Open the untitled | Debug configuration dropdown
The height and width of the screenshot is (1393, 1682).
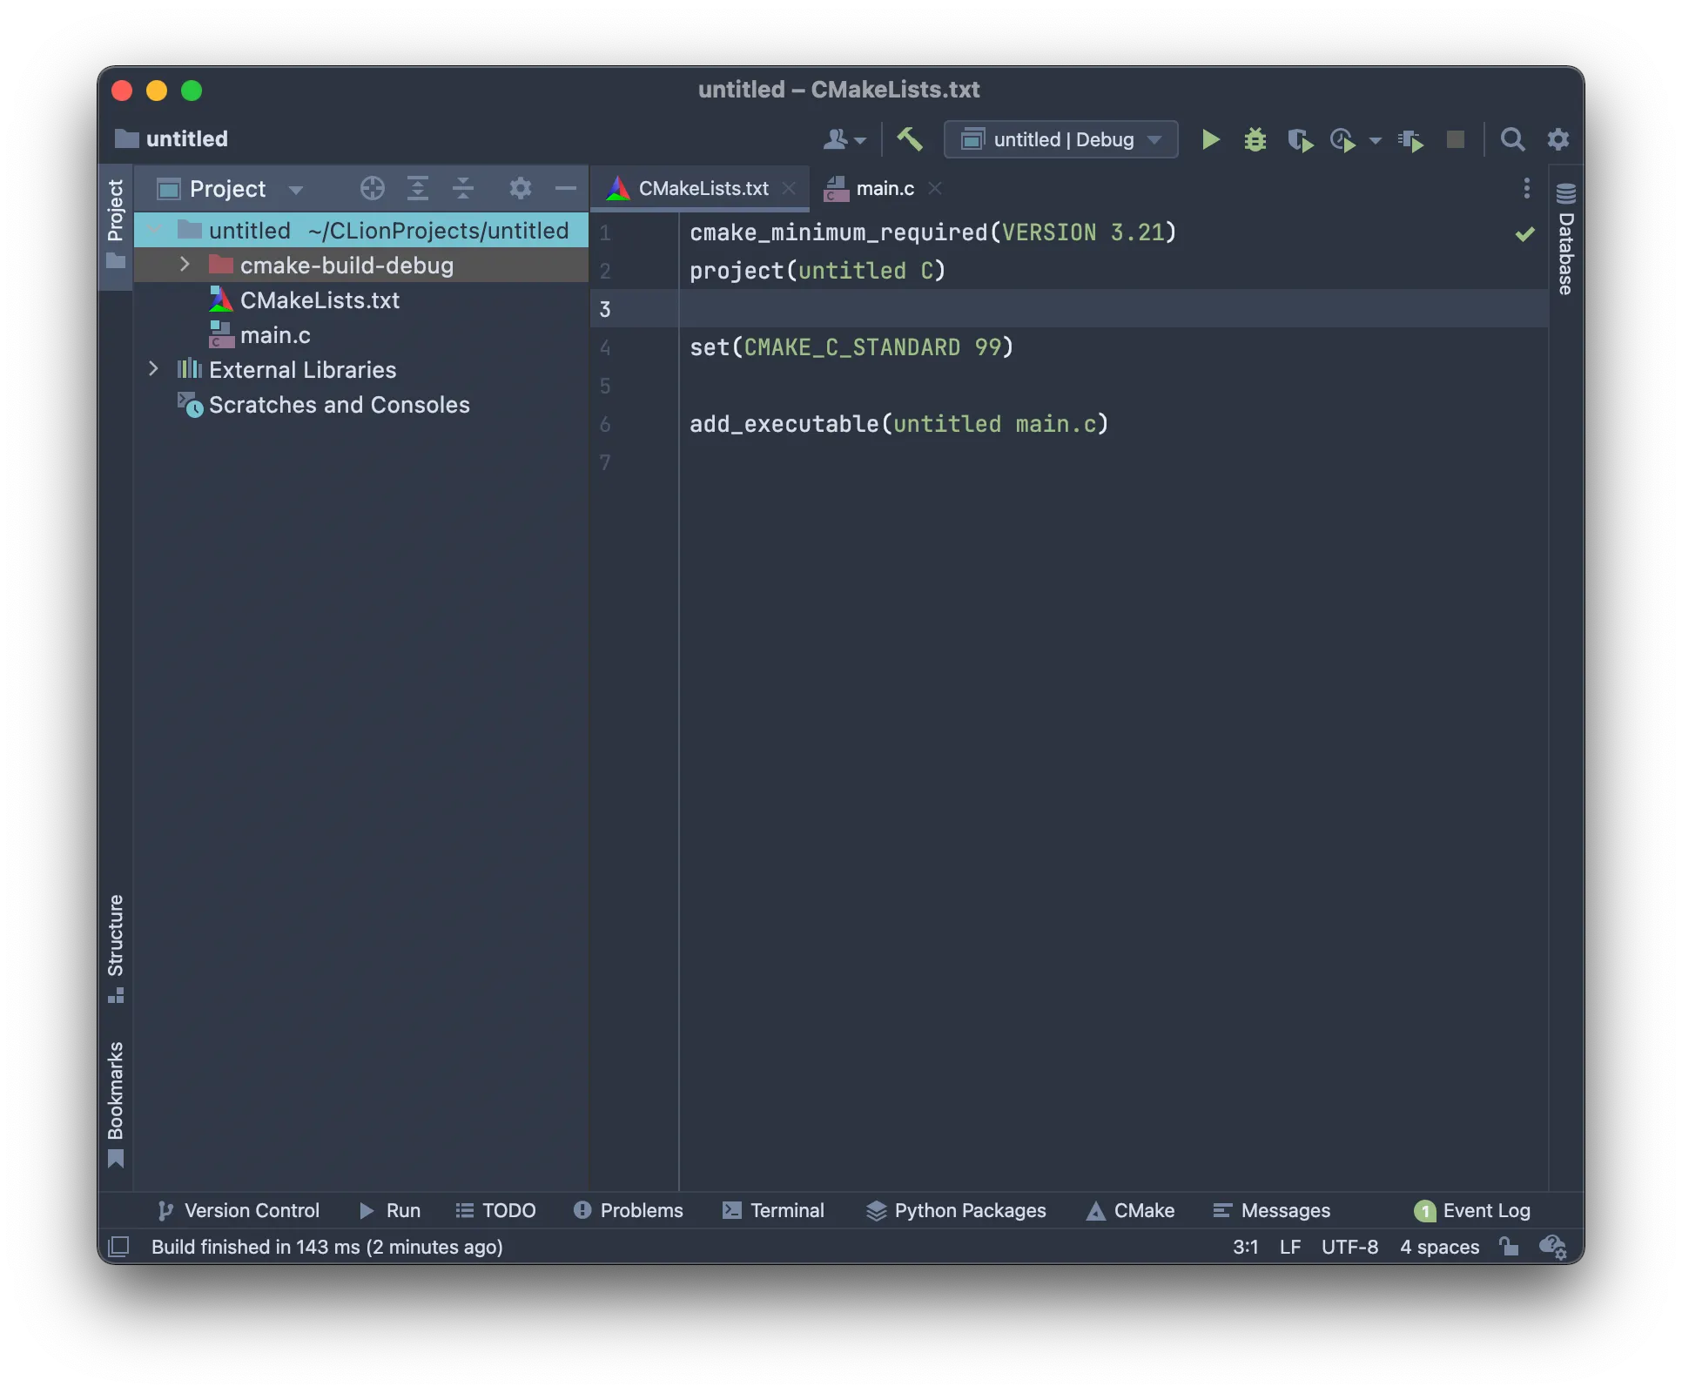pyautogui.click(x=1060, y=139)
